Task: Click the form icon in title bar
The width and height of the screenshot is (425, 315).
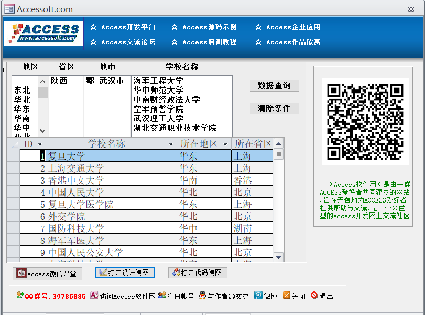Action: point(9,9)
